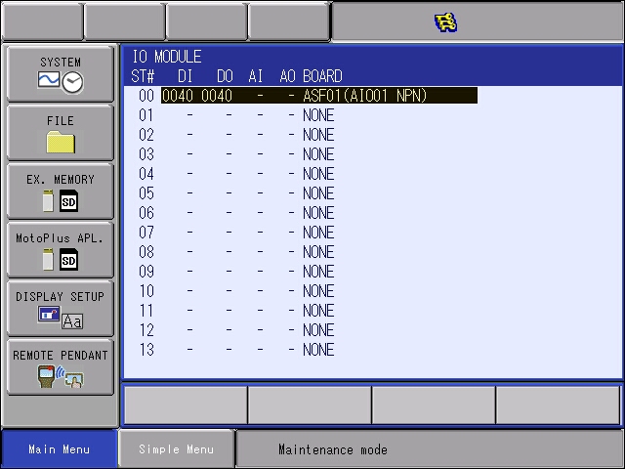
Task: Open the SYSTEM menu icon
Action: 61,83
